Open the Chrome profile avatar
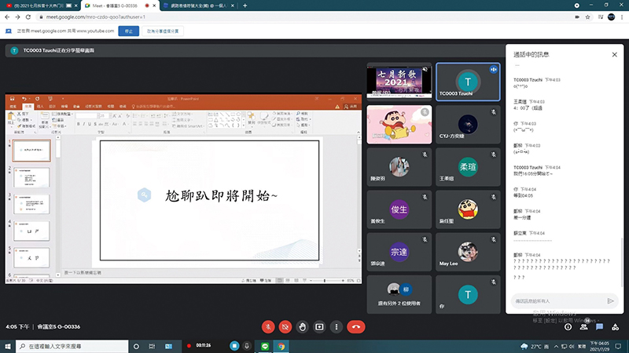 (x=612, y=16)
